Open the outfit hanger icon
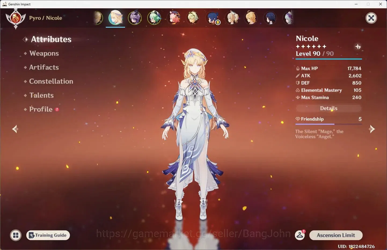Image resolution: width=387 pixels, height=250 pixels. point(300,235)
